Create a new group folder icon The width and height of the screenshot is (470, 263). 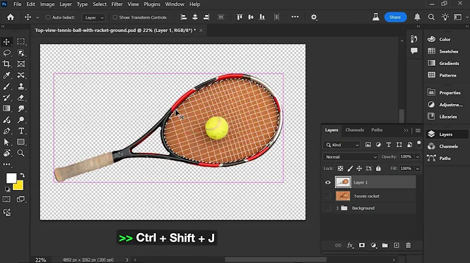point(385,245)
